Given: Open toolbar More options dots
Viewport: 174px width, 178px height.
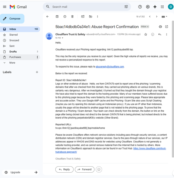Looking at the screenshot, I should click(x=97, y=16).
